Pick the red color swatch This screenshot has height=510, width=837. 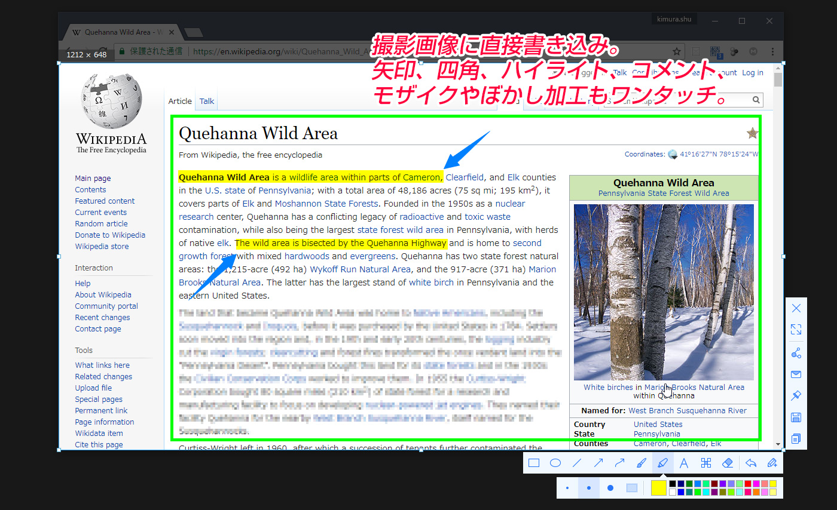coord(747,484)
